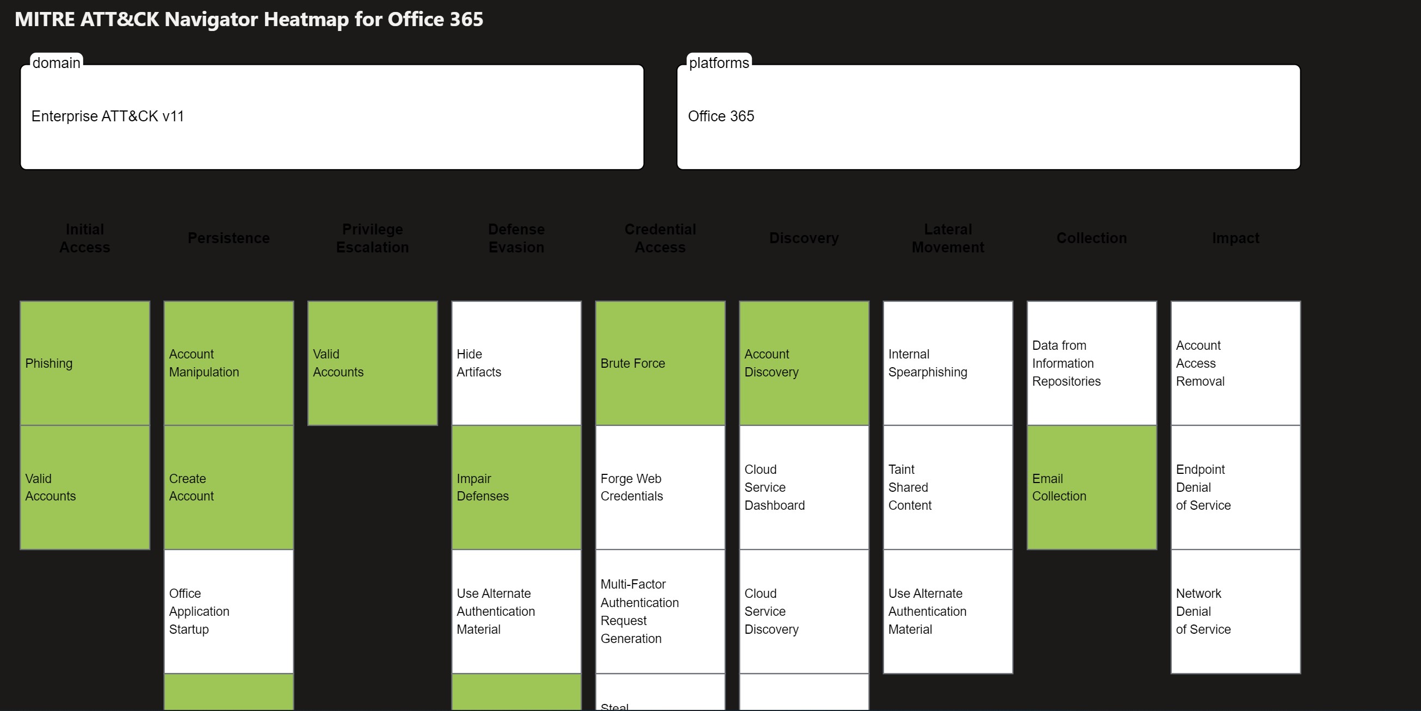Select the Cloud Service Dashboard technique
Screen dimensions: 1421x711
point(804,487)
